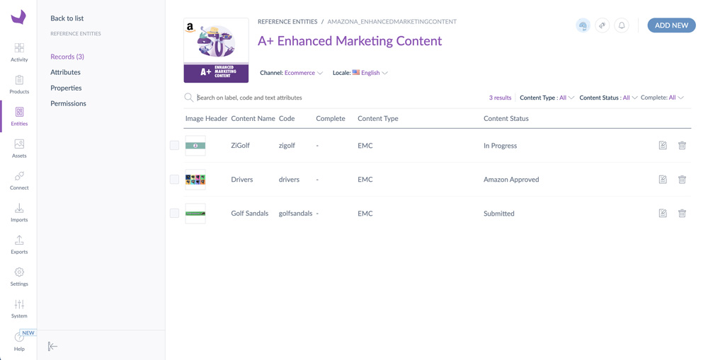Delete the Golf Sandals record via trash icon

point(682,213)
